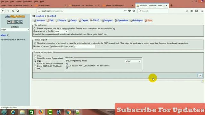Click the albert breadcrumb link
The width and height of the screenshot is (205, 115).
(53, 16)
